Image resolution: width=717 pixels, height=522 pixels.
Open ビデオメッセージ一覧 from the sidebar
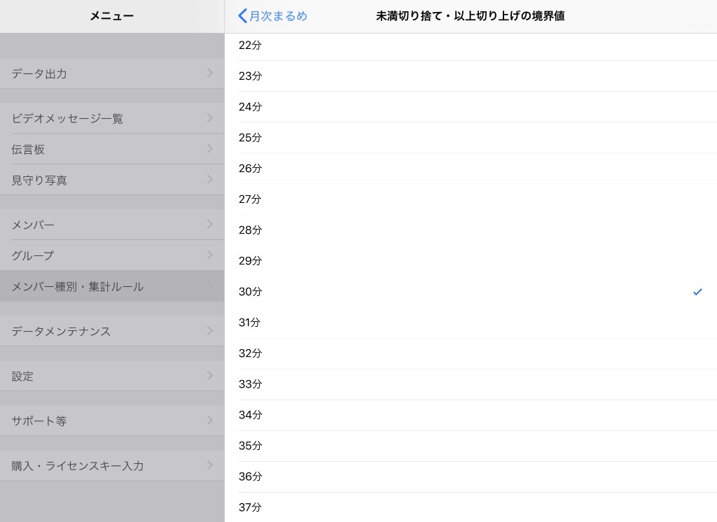tap(67, 118)
